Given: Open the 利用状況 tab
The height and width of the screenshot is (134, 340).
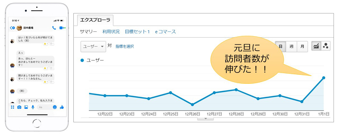Looking at the screenshot, I should point(111,32).
